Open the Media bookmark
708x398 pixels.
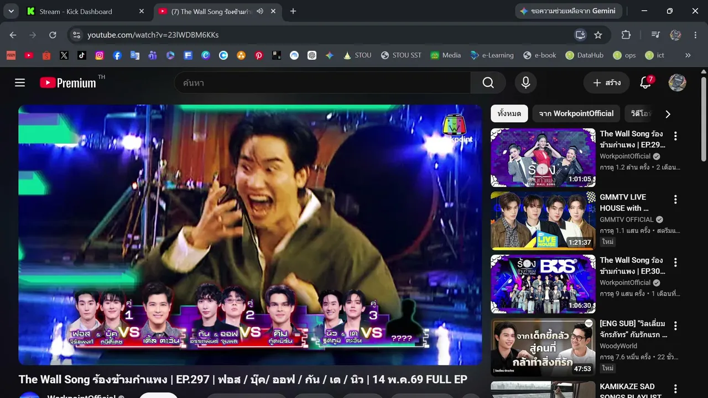coord(445,55)
